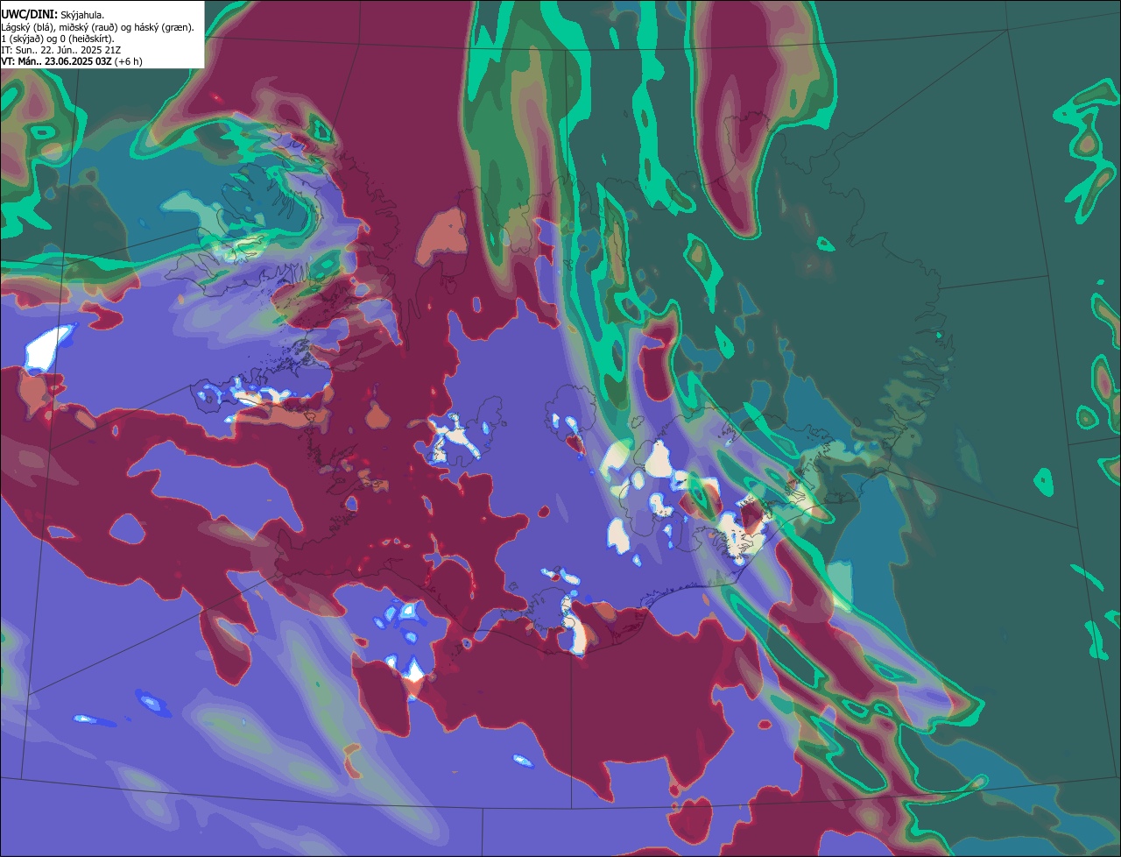The image size is (1121, 857).
Task: Click the 'VT: Mán.. 23.06.2025 03Z' valid time
Action: pyautogui.click(x=57, y=61)
